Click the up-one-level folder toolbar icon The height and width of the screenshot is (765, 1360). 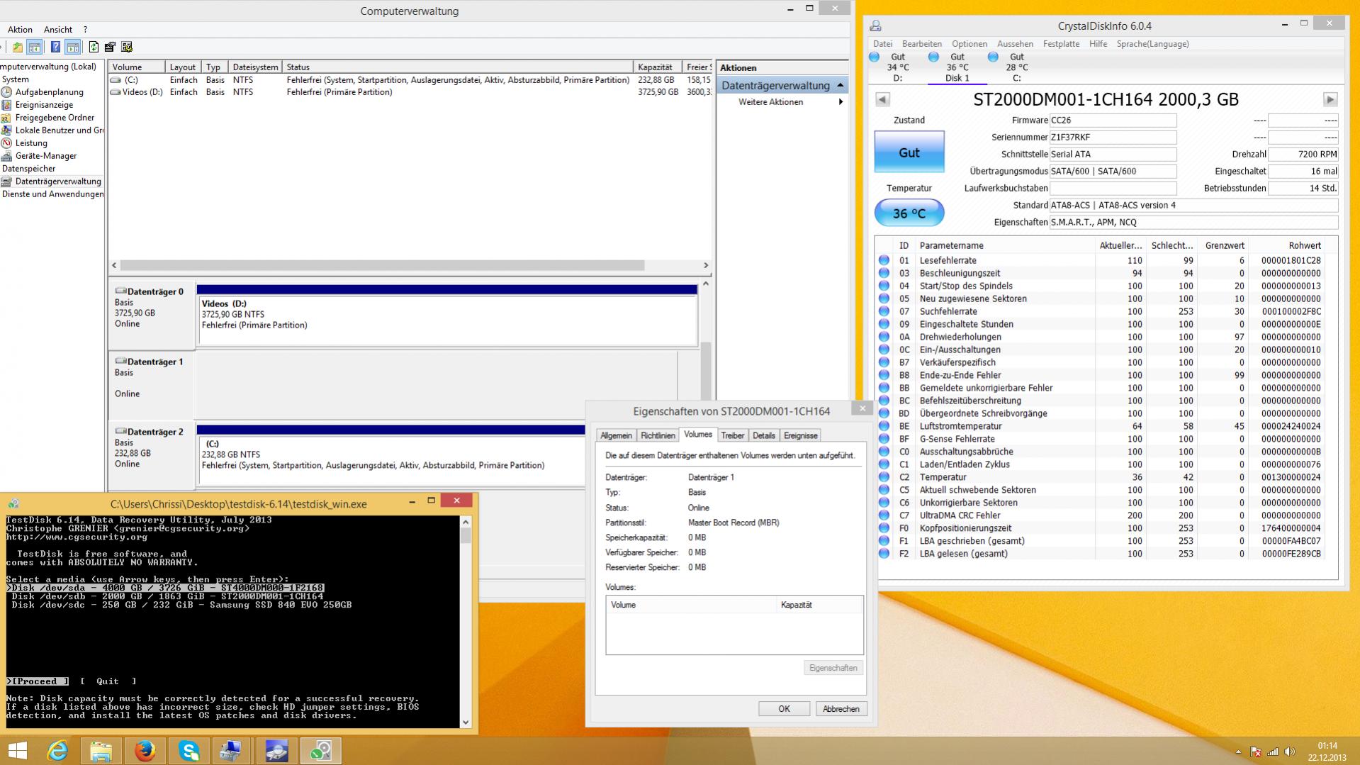tap(18, 48)
